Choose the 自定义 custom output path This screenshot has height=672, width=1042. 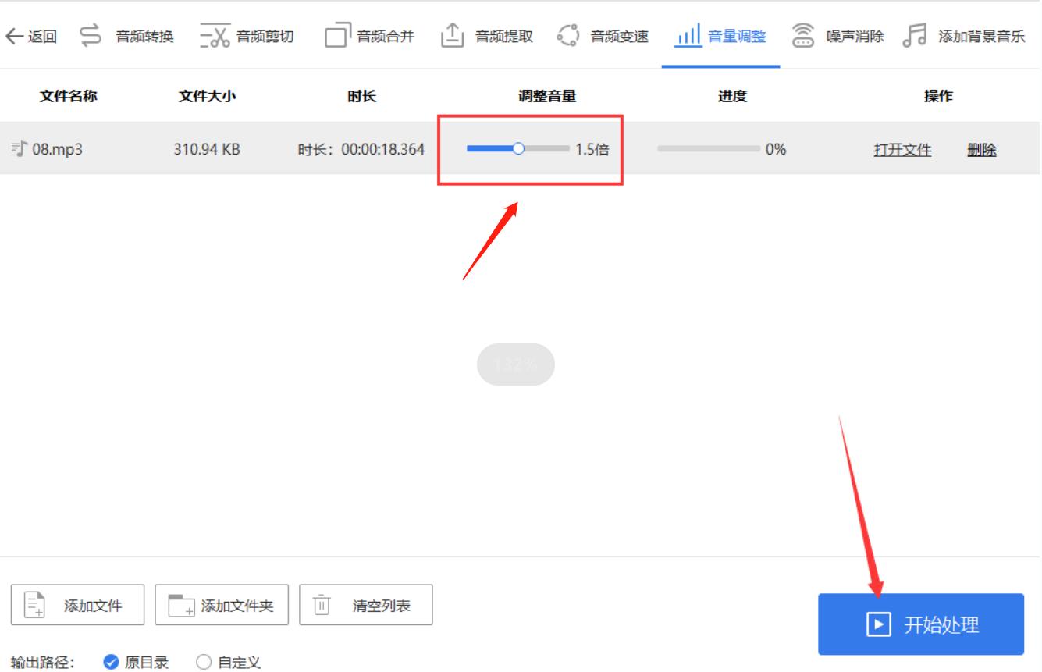(x=203, y=662)
